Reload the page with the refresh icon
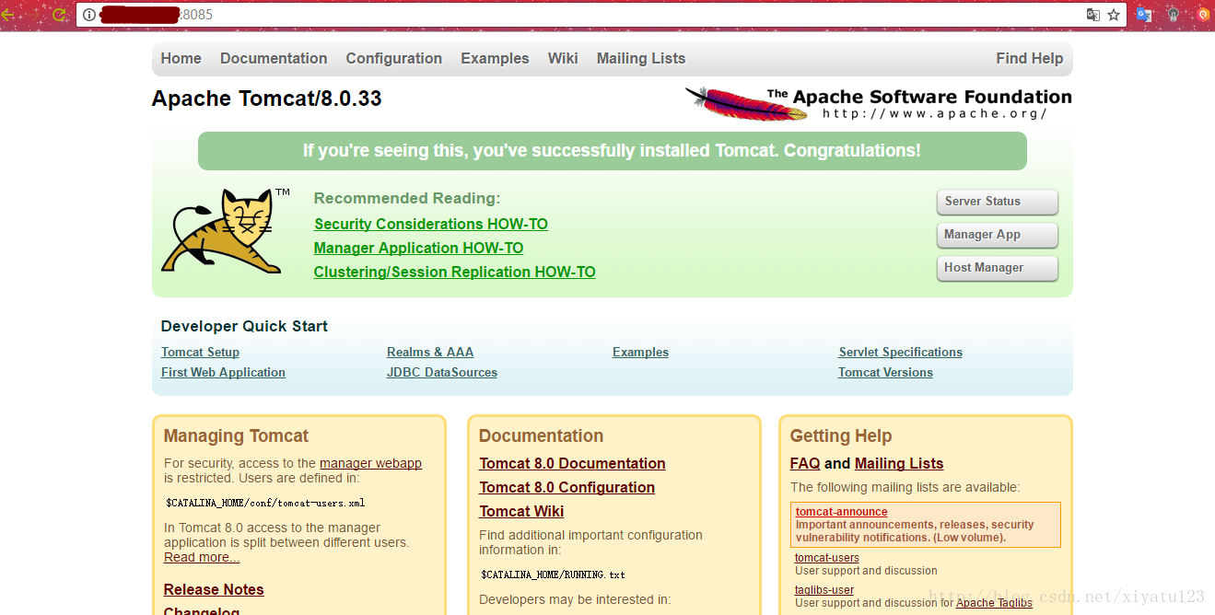This screenshot has width=1215, height=615. [59, 15]
